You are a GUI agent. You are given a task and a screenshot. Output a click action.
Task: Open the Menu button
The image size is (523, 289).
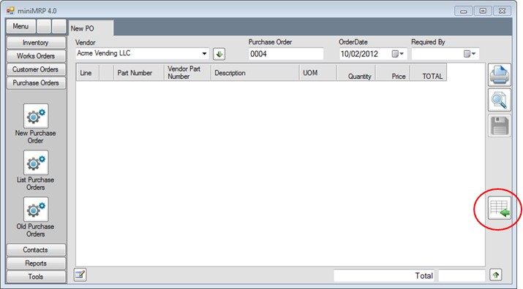pyautogui.click(x=20, y=26)
